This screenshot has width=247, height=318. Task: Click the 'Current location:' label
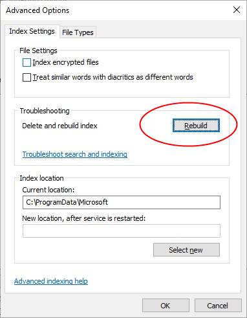click(48, 190)
